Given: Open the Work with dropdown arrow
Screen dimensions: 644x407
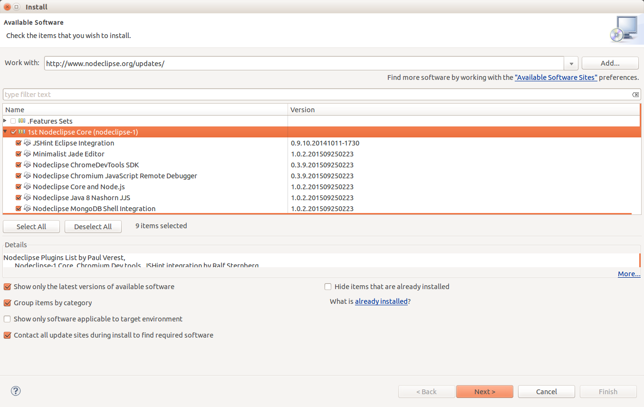Looking at the screenshot, I should 571,63.
